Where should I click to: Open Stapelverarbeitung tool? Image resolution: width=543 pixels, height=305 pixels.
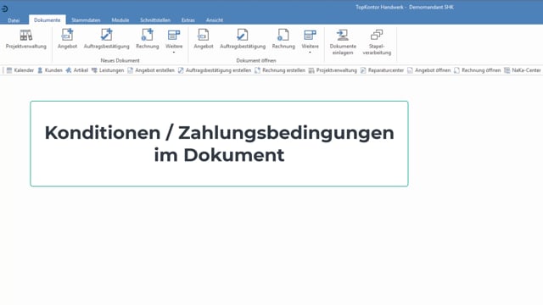(377, 42)
